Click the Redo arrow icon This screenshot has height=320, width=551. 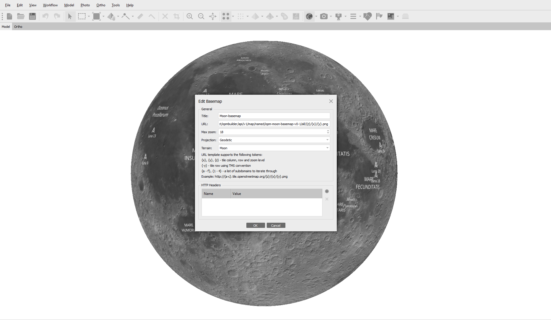coord(57,16)
